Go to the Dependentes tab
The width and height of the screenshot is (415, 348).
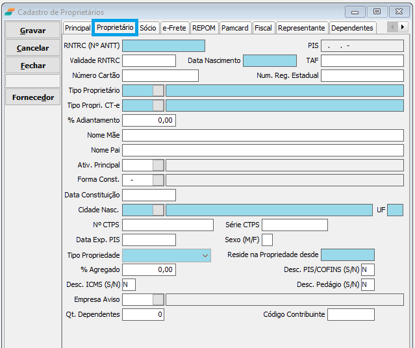(x=352, y=28)
